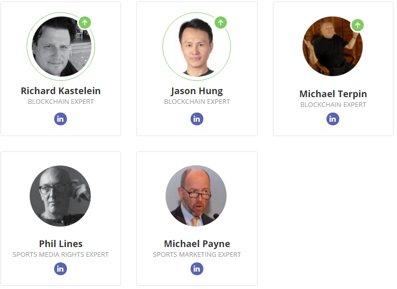Select Jason Hung's profile photo

(x=197, y=47)
